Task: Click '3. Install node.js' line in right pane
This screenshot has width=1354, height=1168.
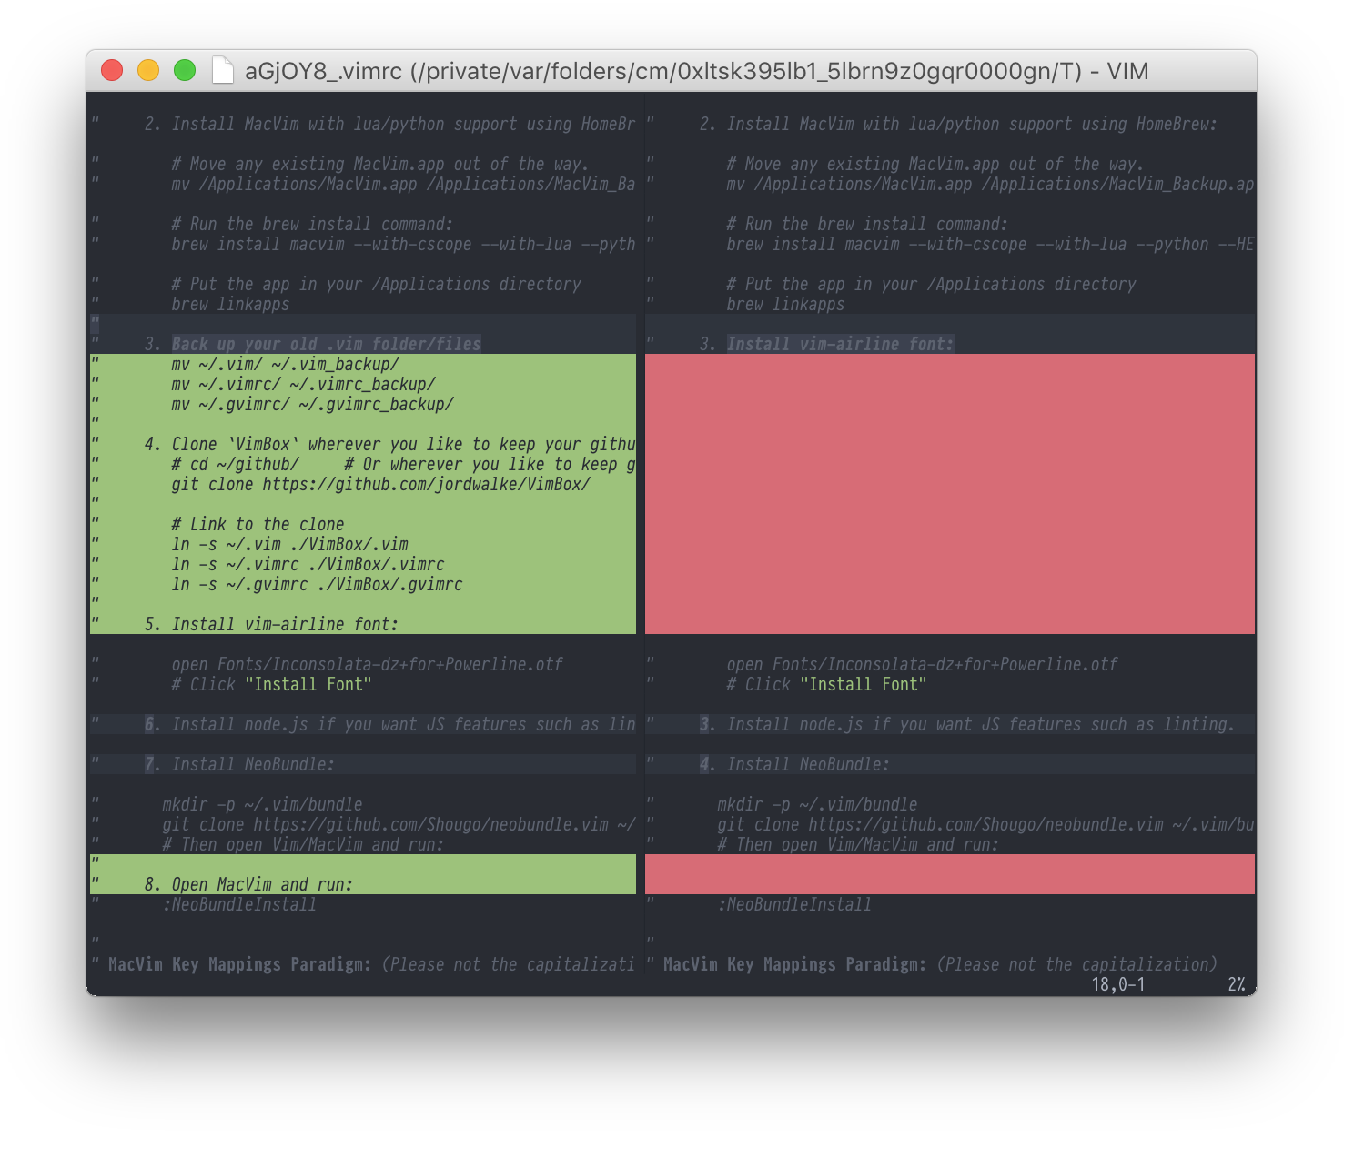Action: coord(967,724)
